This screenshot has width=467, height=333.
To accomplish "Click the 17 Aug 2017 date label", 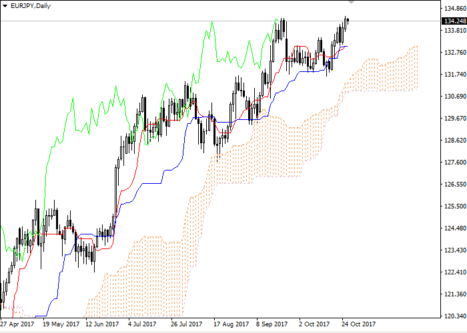I will pos(231,324).
